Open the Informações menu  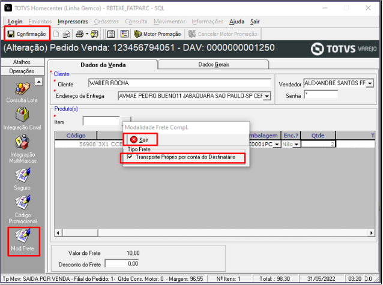click(x=207, y=22)
